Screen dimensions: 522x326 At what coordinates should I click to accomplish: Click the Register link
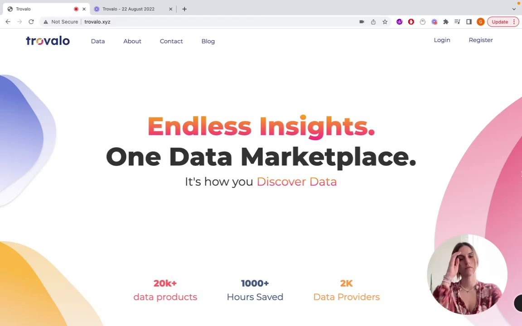(x=481, y=40)
